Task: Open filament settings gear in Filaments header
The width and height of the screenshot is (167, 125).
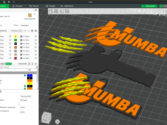Action: pos(36,31)
